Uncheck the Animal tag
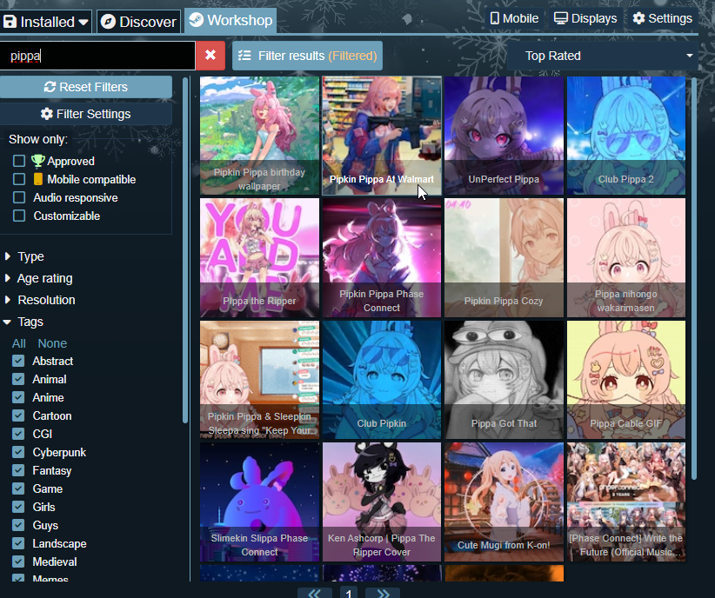This screenshot has width=715, height=598. (18, 379)
